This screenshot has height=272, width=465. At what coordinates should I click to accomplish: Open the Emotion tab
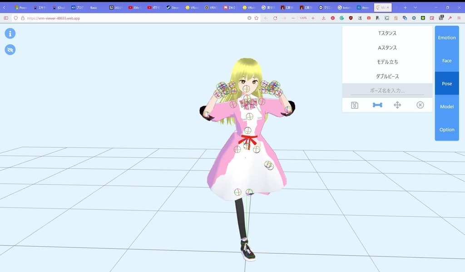click(x=447, y=38)
